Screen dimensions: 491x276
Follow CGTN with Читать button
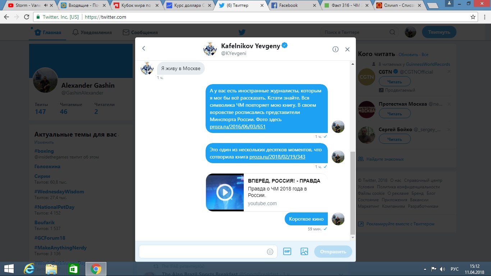tap(395, 82)
